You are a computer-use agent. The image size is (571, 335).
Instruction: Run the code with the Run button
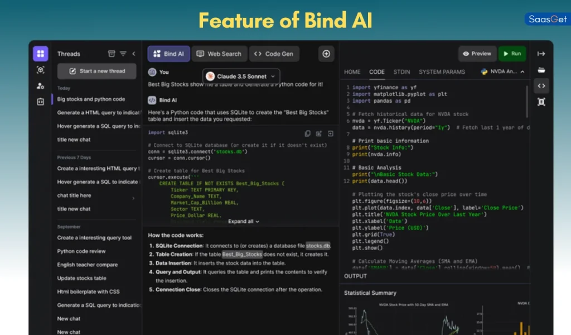512,54
